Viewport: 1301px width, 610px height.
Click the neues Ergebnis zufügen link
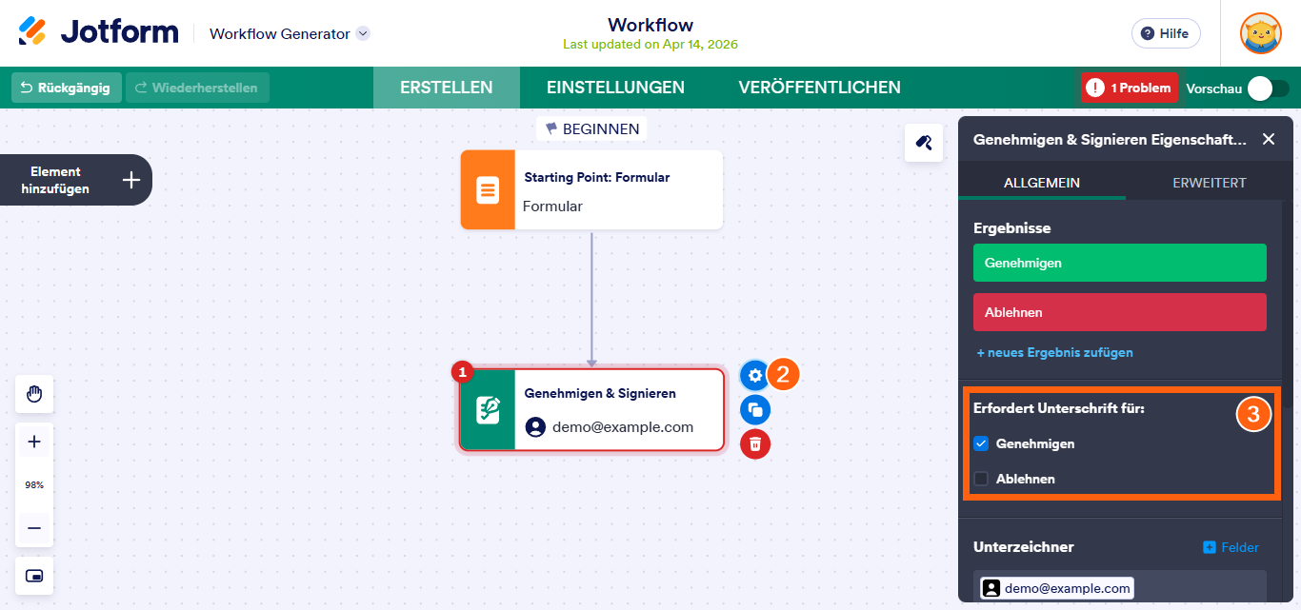[1054, 352]
